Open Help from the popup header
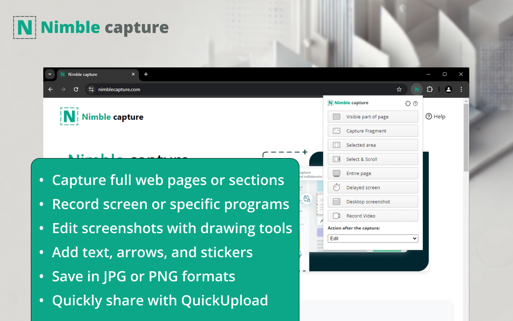Viewport: 513px width, 321px height. [416, 103]
